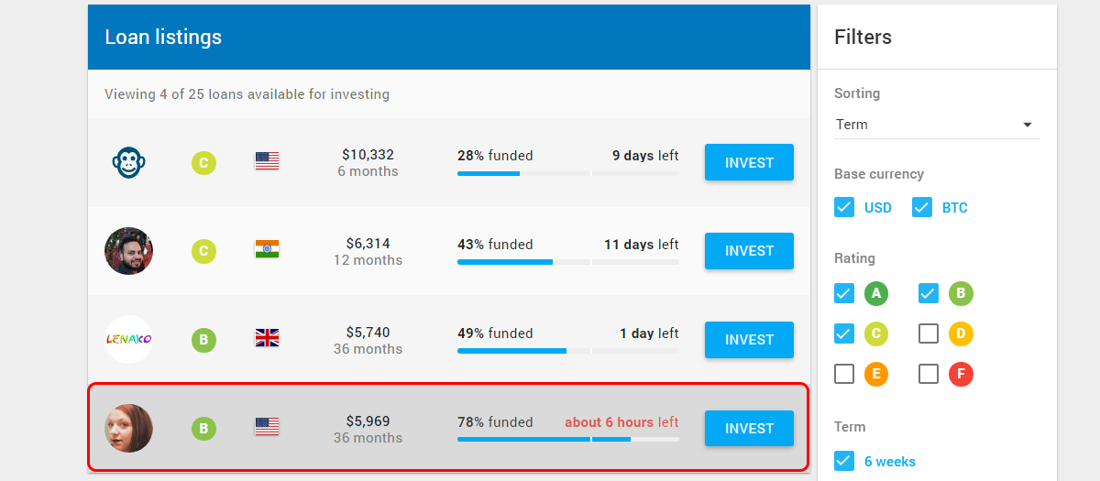Open the LENAKO borrower logo

click(128, 340)
